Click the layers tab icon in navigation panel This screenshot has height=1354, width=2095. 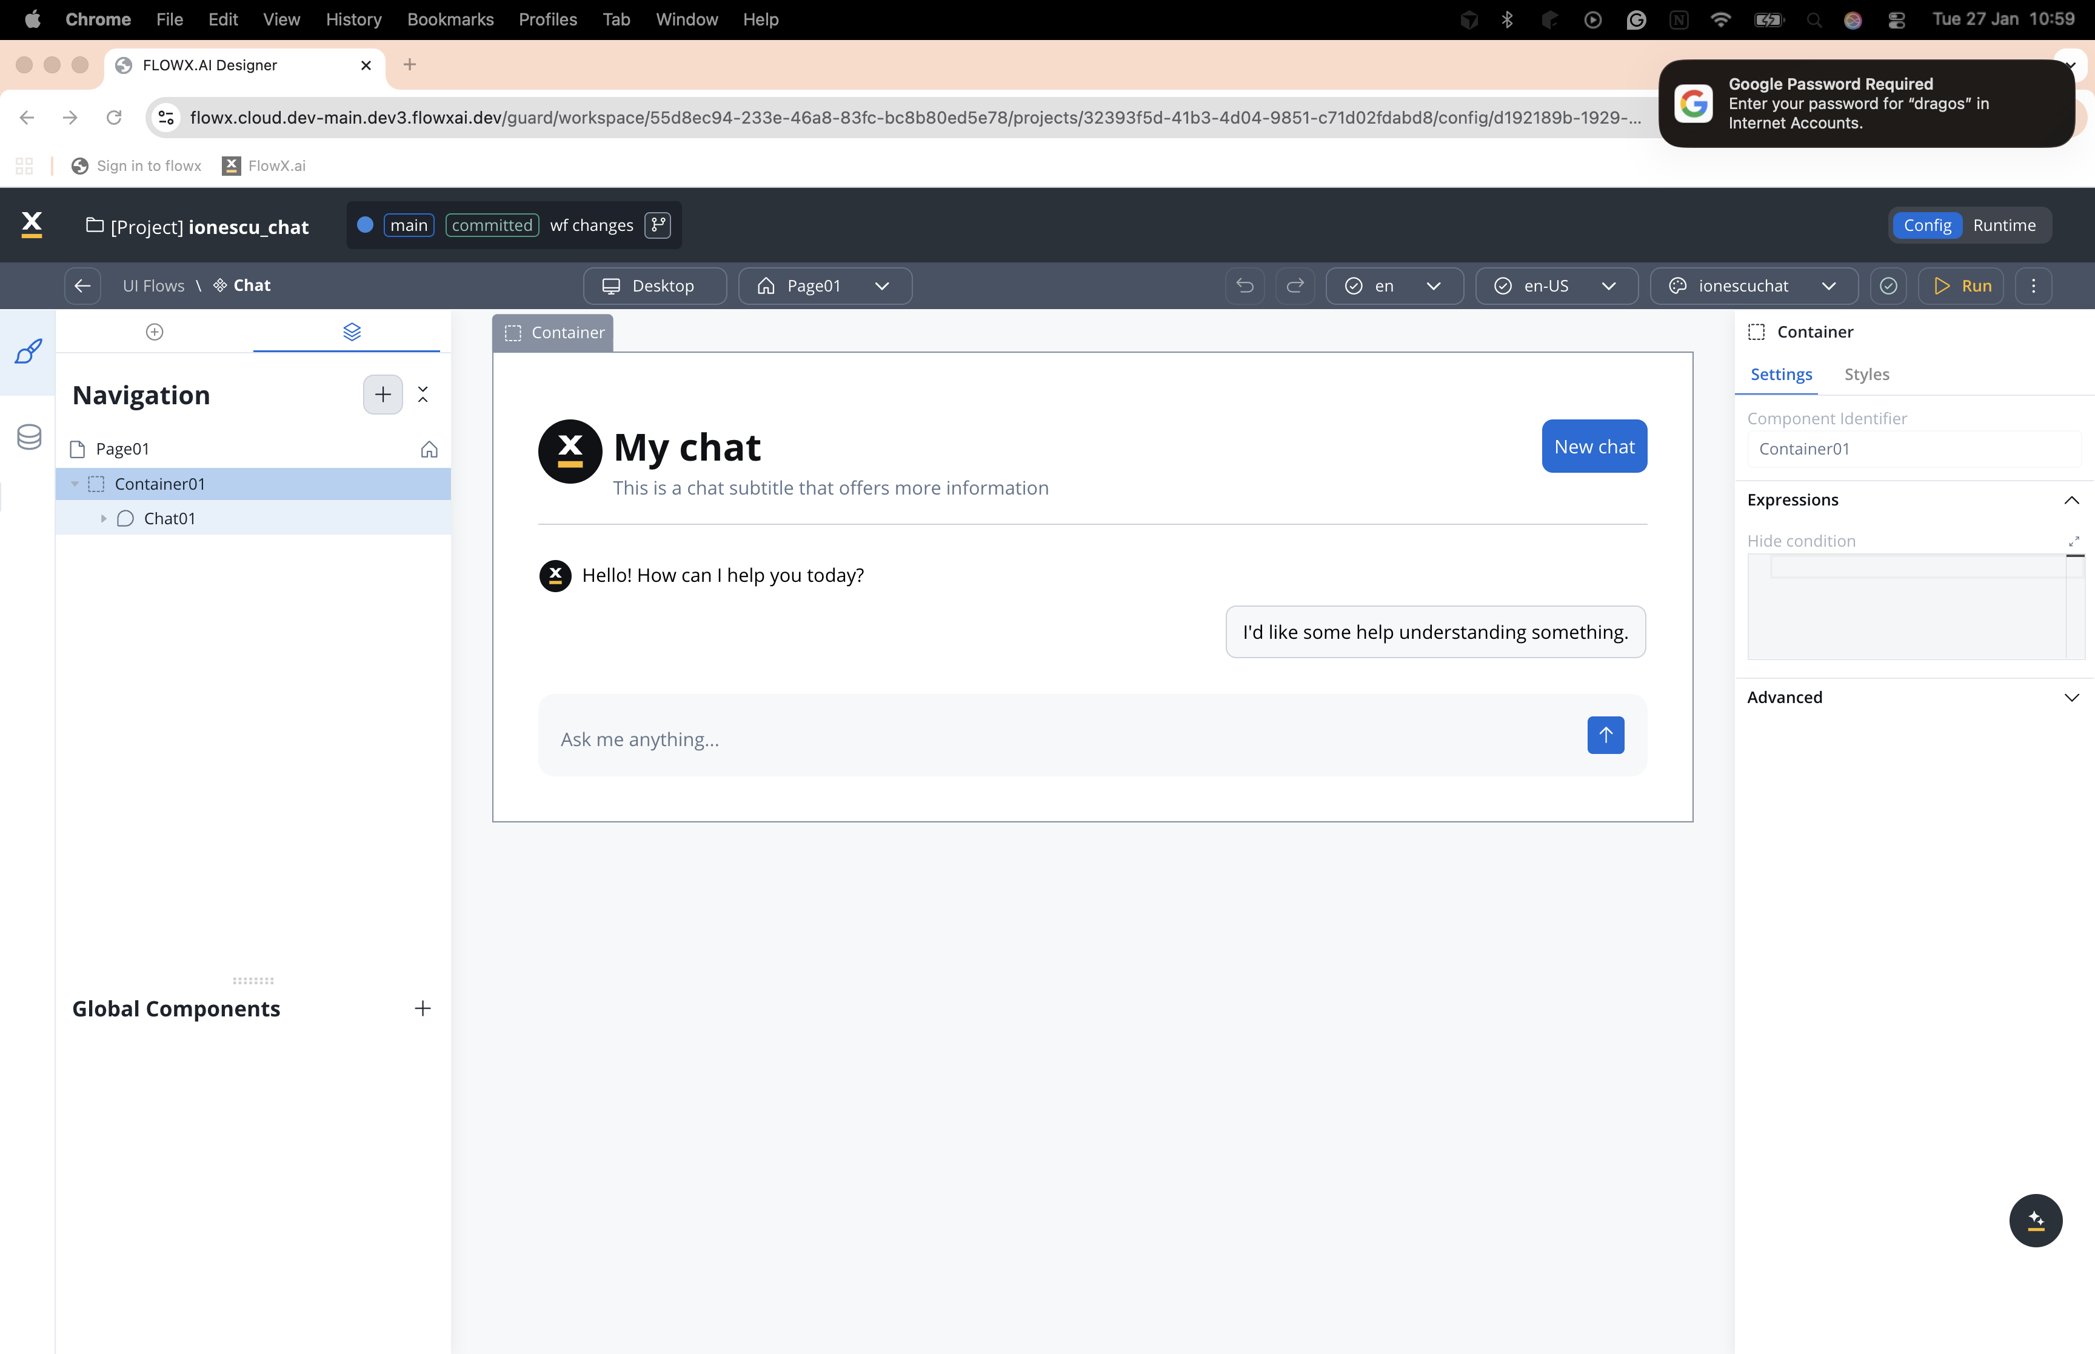click(x=352, y=332)
